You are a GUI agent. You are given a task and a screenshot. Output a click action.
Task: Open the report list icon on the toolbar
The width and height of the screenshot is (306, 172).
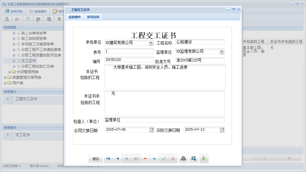[17, 19]
